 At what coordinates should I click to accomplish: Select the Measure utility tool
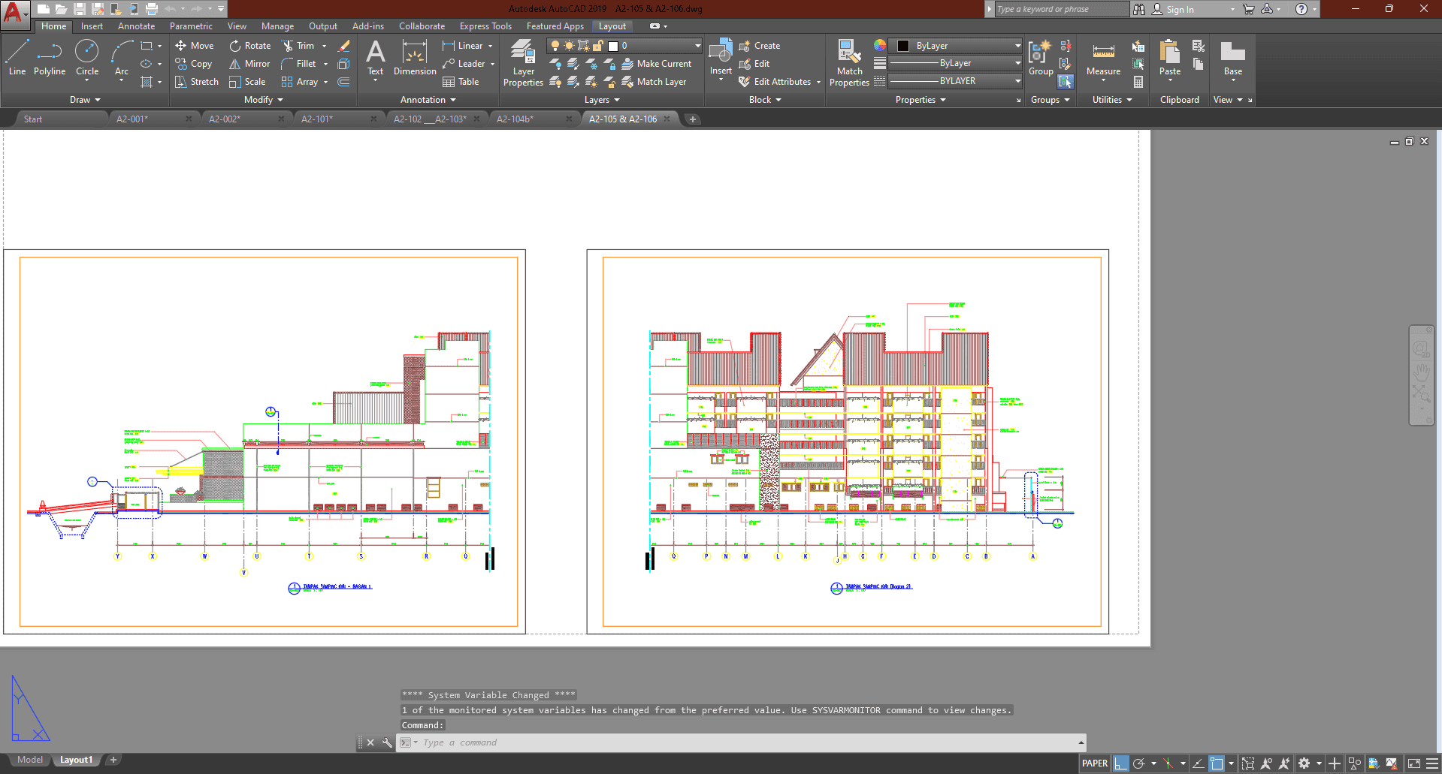click(x=1103, y=58)
